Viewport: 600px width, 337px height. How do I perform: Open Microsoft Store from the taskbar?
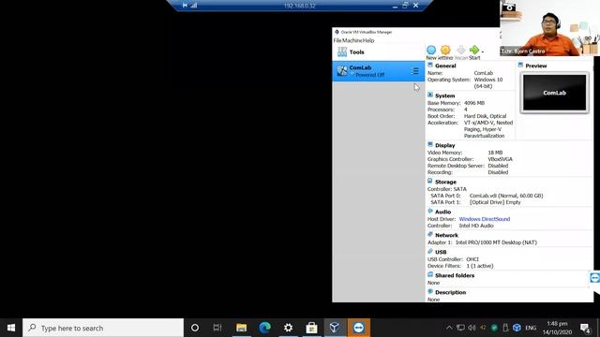coord(311,328)
